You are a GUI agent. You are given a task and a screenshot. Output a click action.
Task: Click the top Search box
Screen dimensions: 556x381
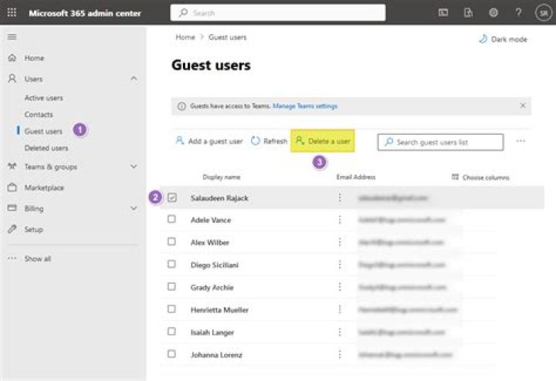[278, 13]
